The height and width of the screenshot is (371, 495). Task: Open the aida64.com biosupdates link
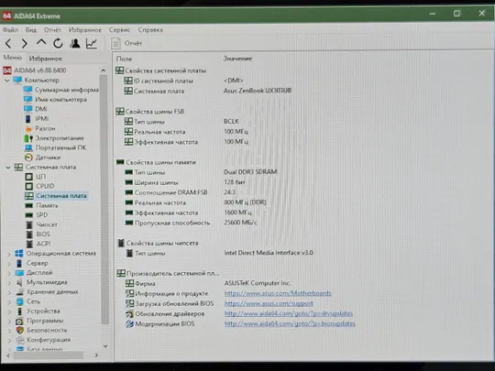pos(290,323)
